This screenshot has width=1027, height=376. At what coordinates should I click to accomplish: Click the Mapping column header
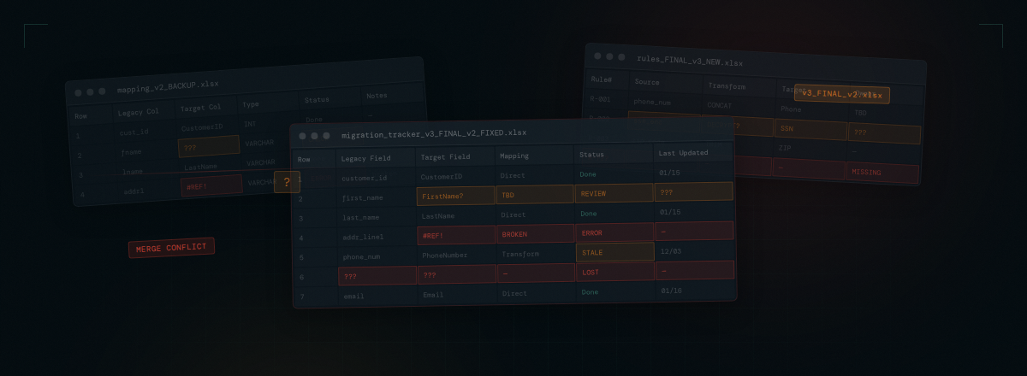(514, 156)
